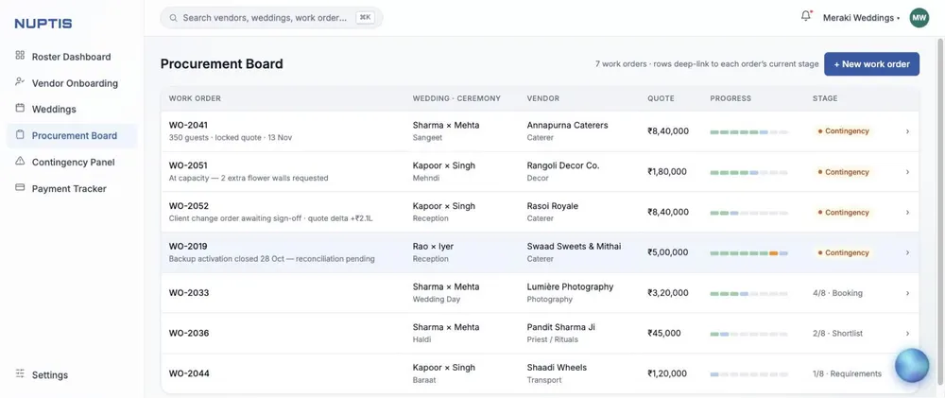This screenshot has height=398, width=945.
Task: Click the 2/8 · Shortlist stage text
Action: click(x=837, y=334)
